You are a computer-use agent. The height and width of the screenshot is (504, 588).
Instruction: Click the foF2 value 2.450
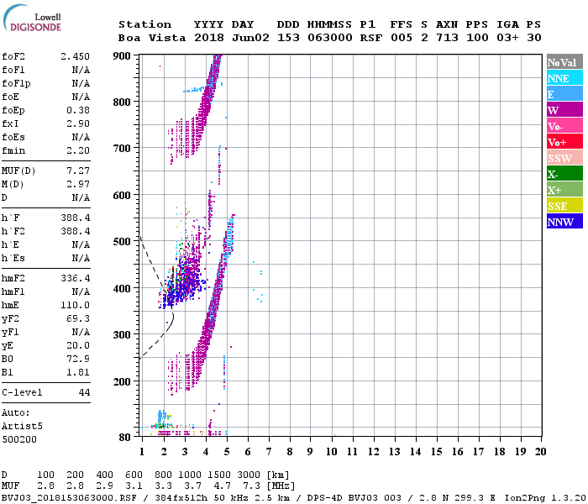75,56
